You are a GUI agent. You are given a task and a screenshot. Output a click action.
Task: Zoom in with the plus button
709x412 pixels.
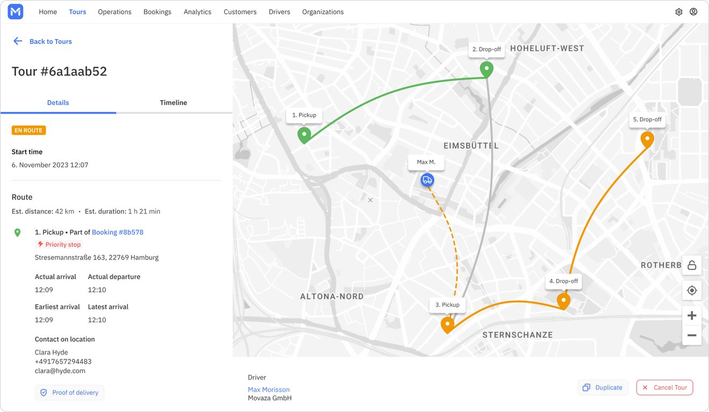coord(692,315)
